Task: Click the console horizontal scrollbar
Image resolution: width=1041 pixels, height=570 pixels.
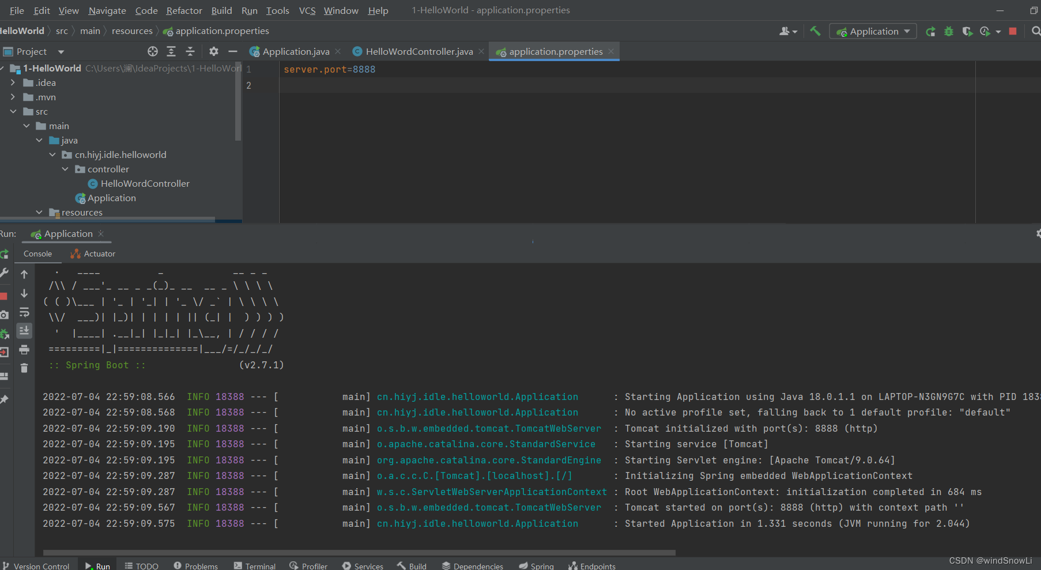Action: click(x=359, y=552)
